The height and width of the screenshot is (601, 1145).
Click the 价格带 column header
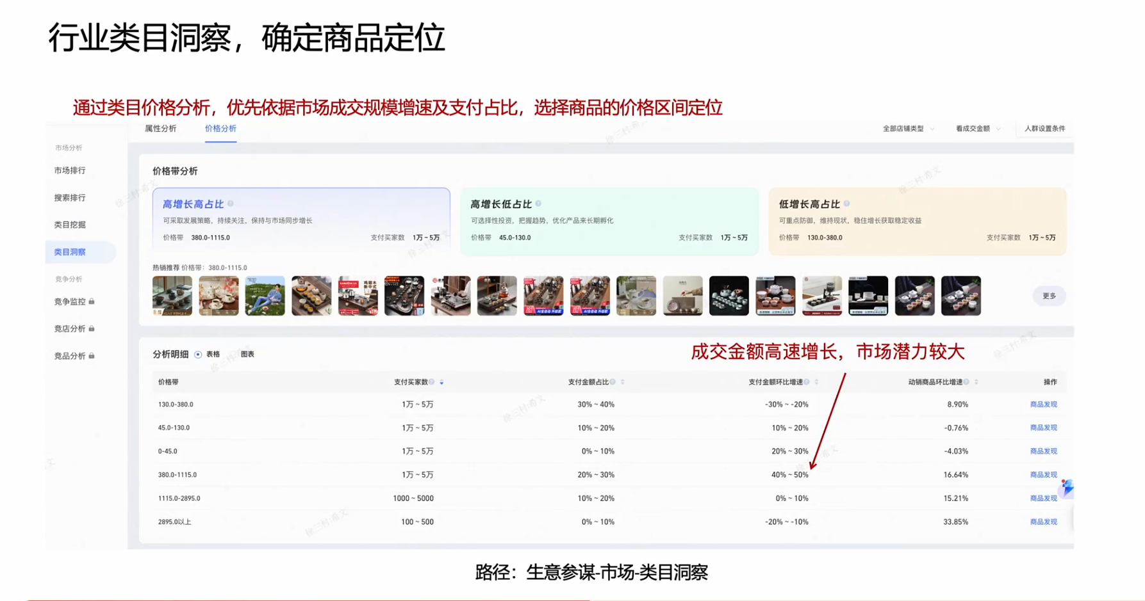(x=168, y=382)
